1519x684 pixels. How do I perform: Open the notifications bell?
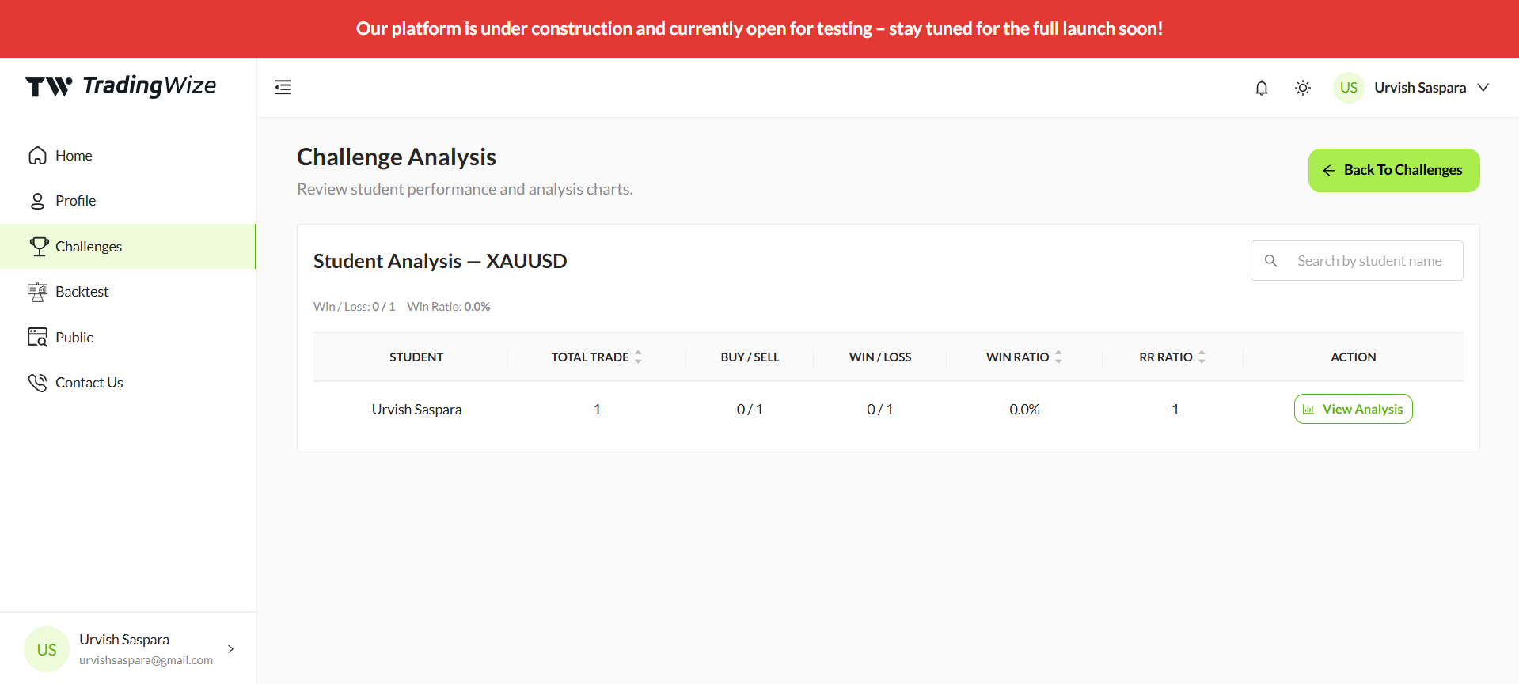(x=1262, y=88)
